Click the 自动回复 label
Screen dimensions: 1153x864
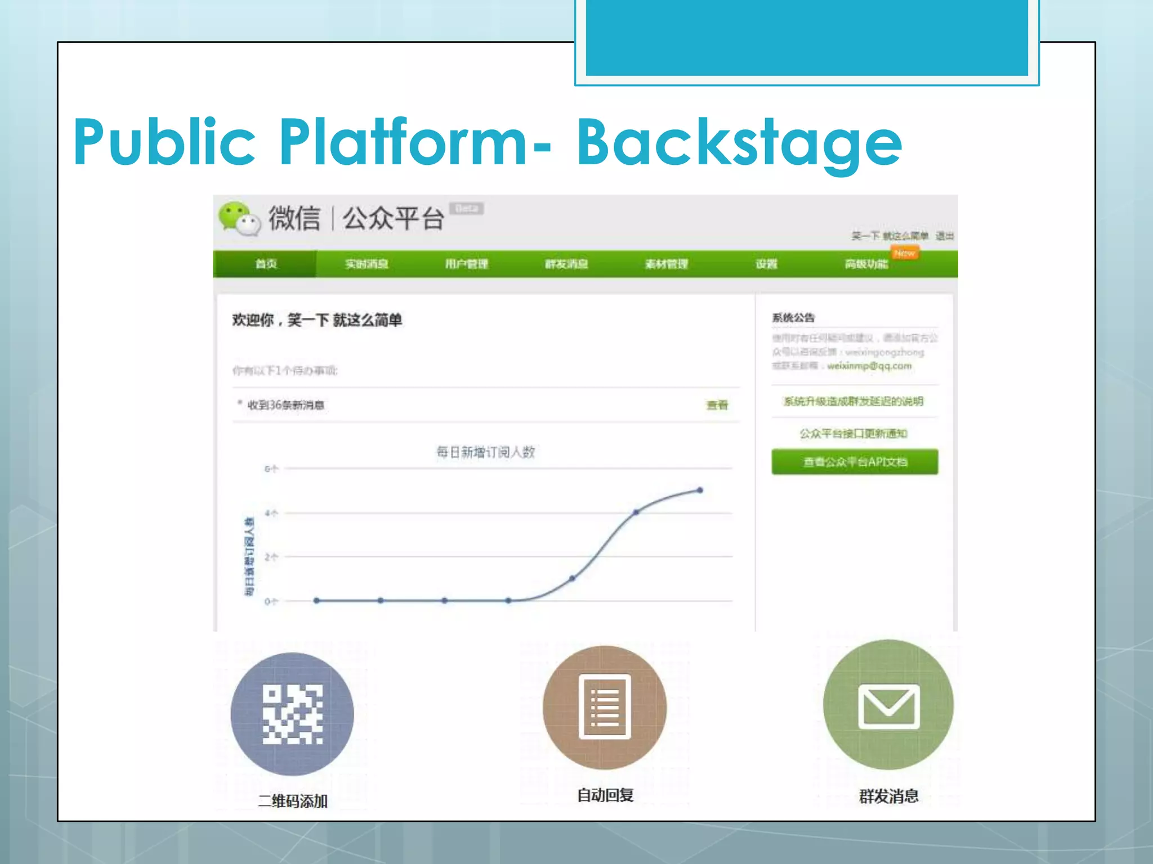pos(605,795)
